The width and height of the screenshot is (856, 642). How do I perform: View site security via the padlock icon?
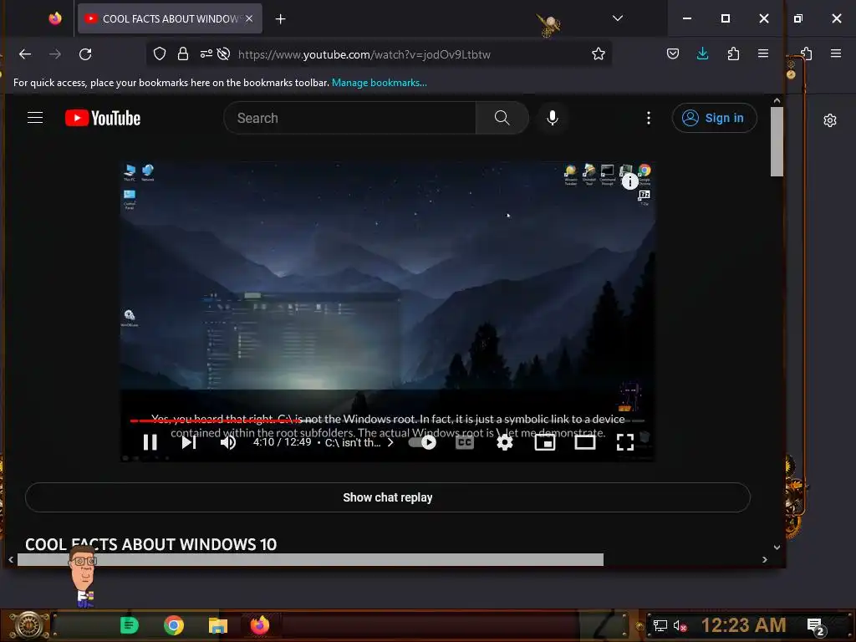tap(183, 53)
